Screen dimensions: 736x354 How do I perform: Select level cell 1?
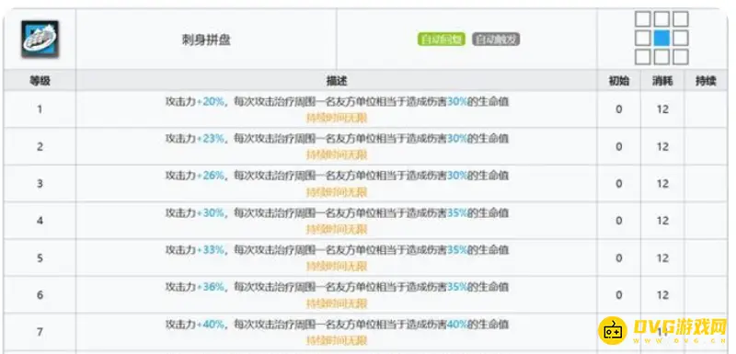point(40,109)
